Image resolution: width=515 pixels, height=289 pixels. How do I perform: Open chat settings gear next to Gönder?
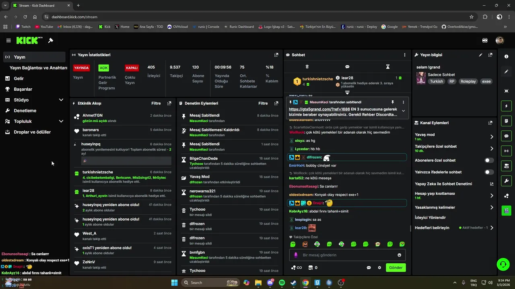379,268
